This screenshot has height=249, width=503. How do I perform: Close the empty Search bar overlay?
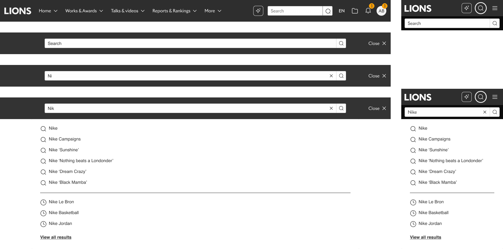[377, 43]
